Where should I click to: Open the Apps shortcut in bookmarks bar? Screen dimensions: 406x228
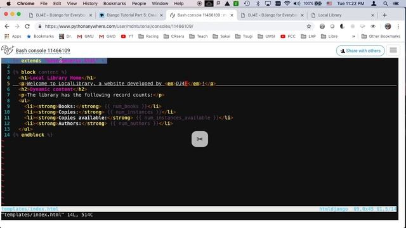click(13, 37)
